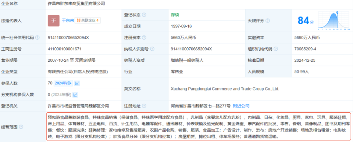
Task: Click the 人员规模 label cell
Action: (268, 72)
